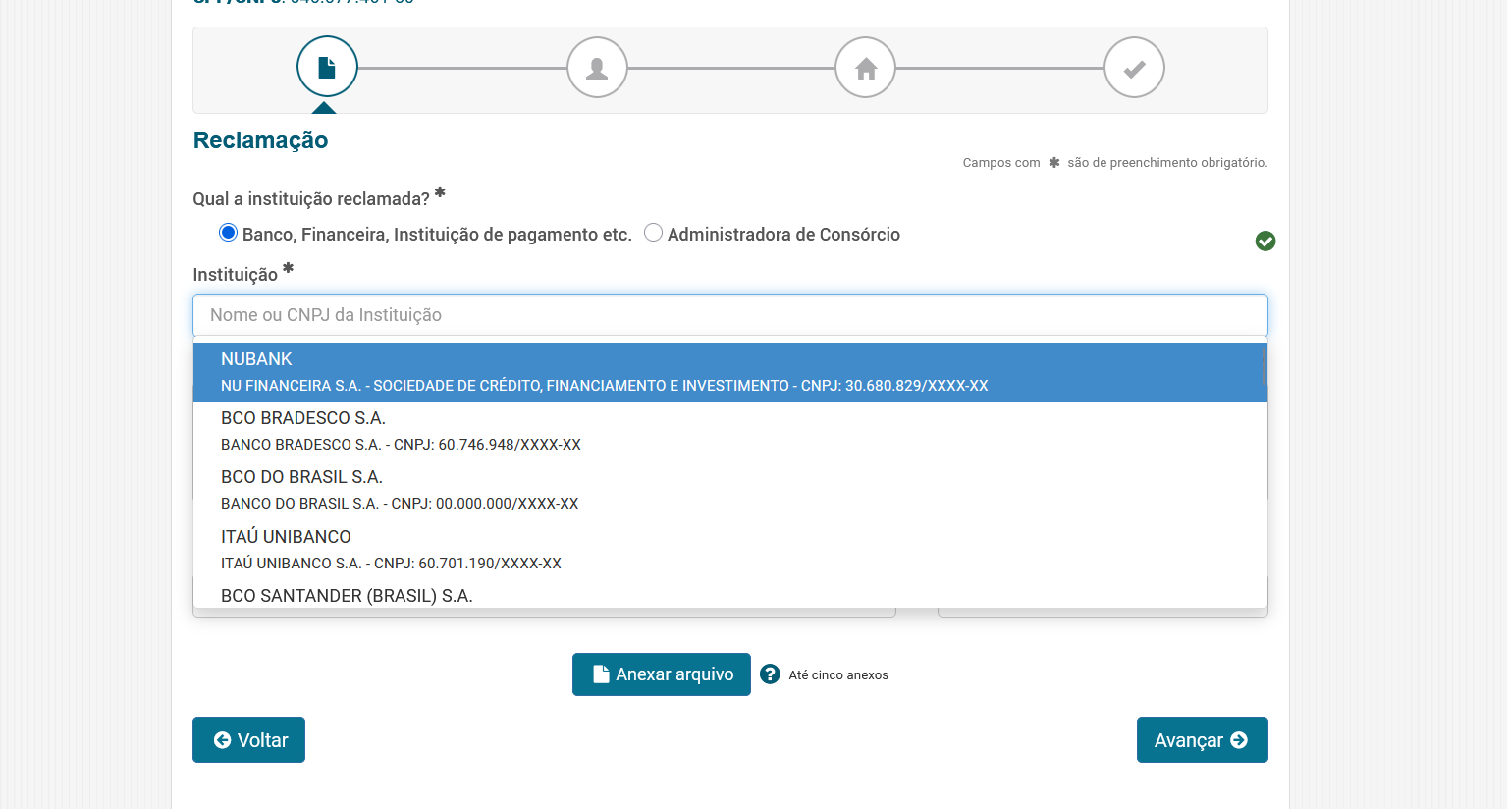Click the dropdown list scrollbar thumb

(x=1263, y=368)
